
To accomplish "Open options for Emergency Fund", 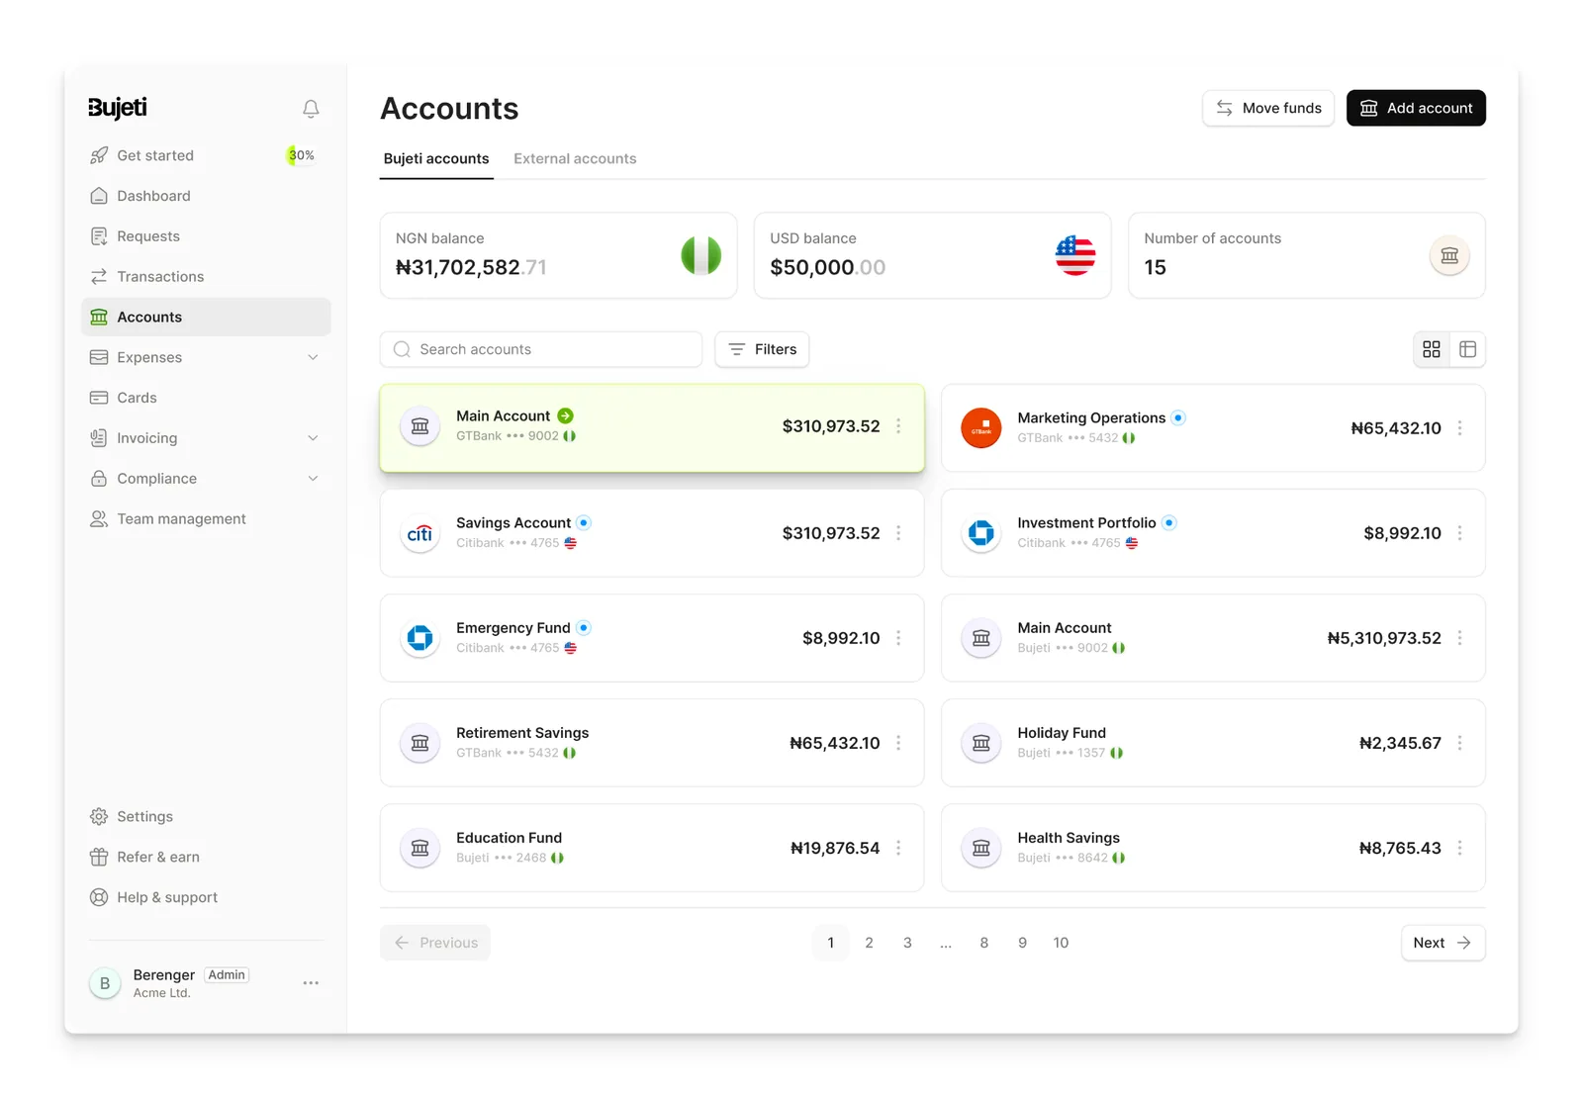I will 898,638.
